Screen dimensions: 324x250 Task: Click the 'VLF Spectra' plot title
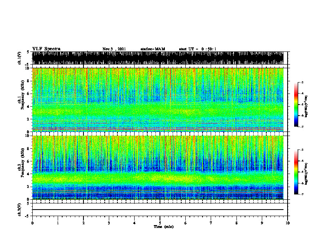[x=46, y=49]
